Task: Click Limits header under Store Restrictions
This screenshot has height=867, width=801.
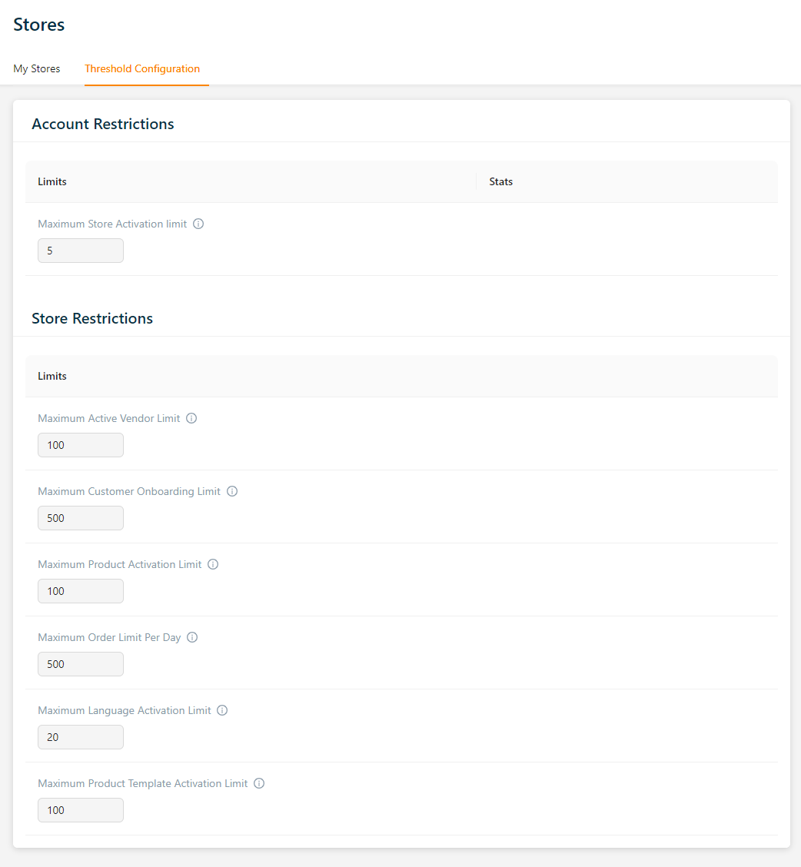Action: 52,377
